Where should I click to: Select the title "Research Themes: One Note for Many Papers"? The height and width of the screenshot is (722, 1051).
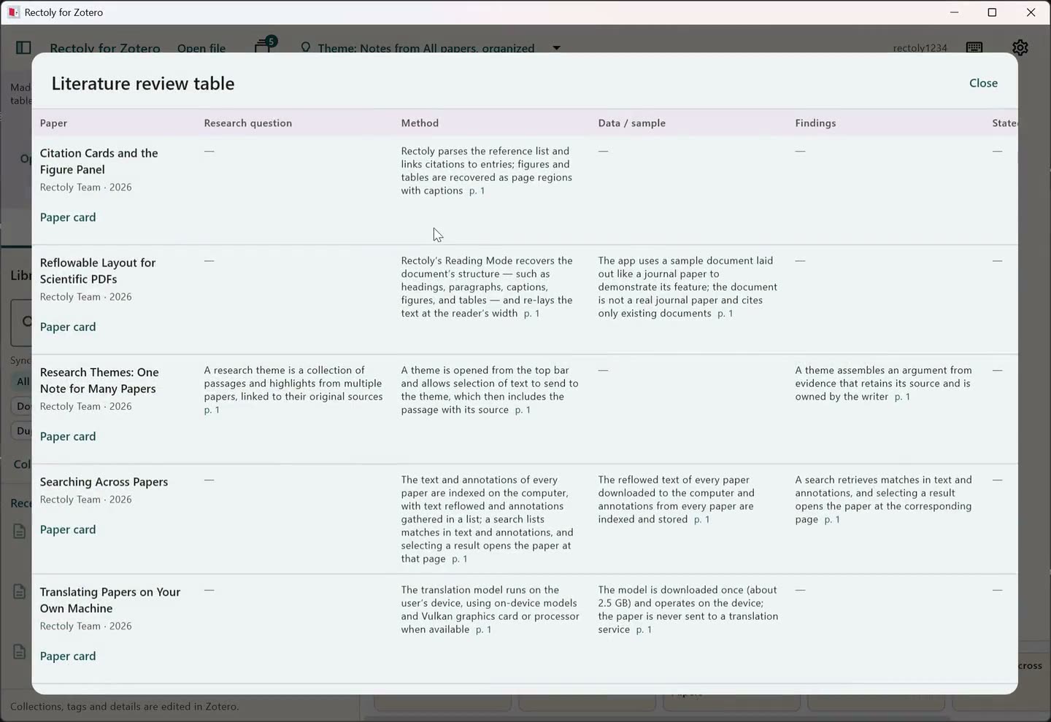tap(99, 380)
